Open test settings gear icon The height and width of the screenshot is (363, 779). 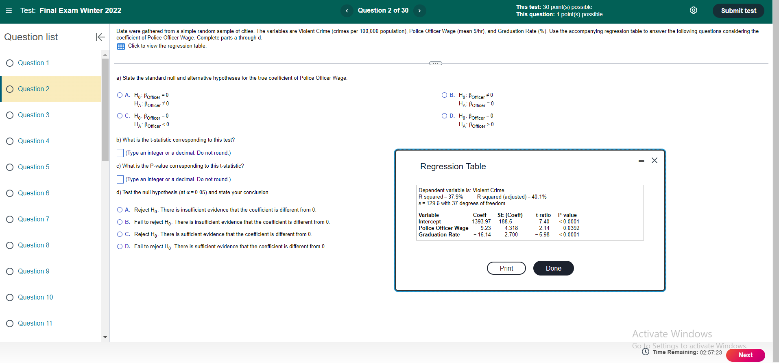pos(694,11)
